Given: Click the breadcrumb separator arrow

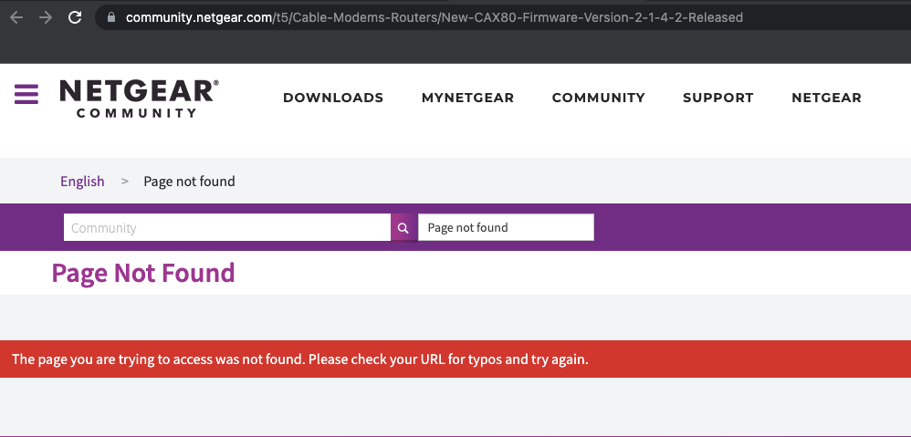Looking at the screenshot, I should coord(124,181).
